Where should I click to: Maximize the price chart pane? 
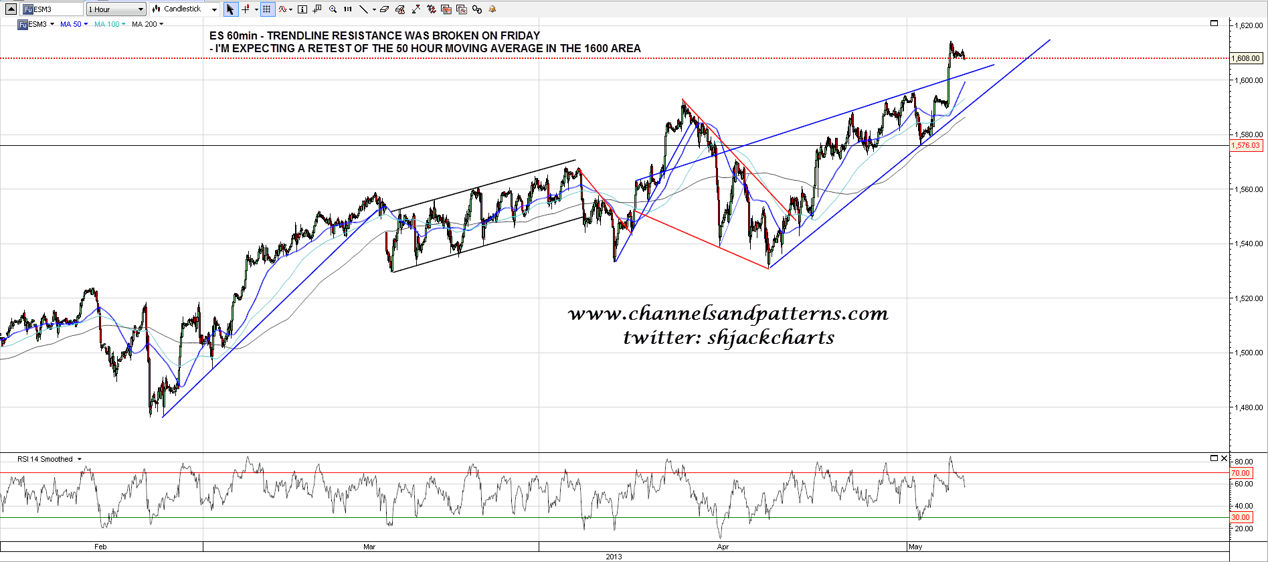[x=1214, y=23]
